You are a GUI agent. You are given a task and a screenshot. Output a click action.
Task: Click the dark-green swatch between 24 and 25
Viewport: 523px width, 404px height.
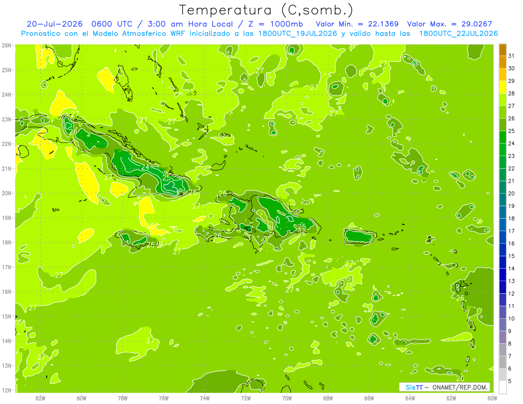(x=503, y=137)
